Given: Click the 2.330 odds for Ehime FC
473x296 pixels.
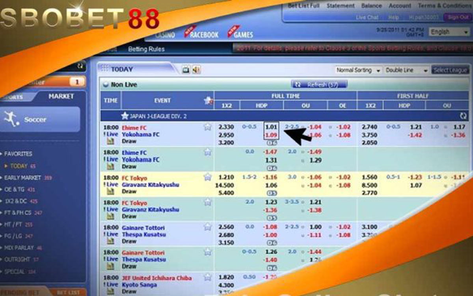Looking at the screenshot, I should [x=226, y=127].
